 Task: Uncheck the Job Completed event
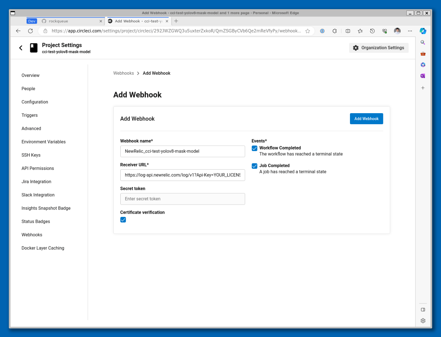click(x=255, y=166)
